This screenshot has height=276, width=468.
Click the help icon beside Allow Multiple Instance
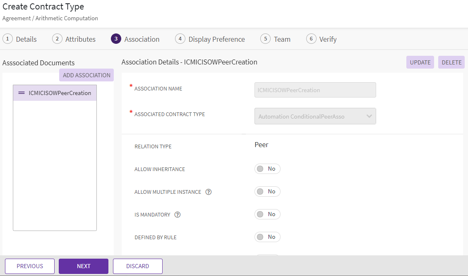209,192
